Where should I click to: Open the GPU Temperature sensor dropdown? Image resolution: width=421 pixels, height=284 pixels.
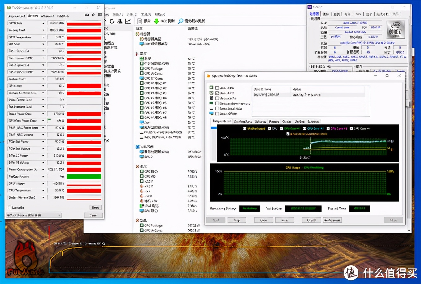coord(43,37)
